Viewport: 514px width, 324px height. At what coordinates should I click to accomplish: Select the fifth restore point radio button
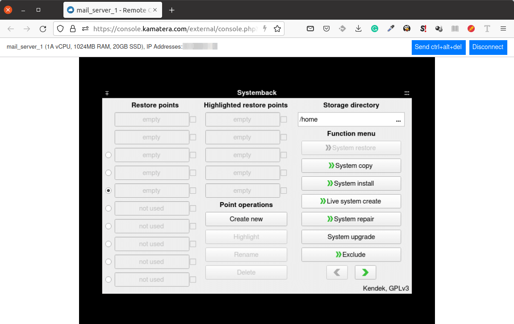109,191
